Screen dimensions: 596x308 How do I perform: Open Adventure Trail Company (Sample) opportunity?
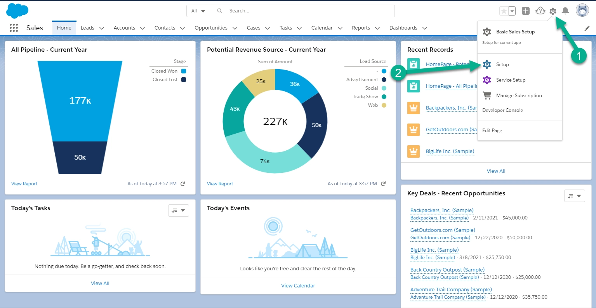451,290
